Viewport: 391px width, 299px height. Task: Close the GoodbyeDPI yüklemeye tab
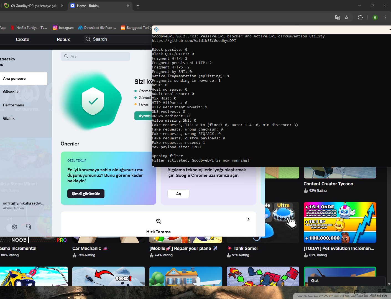click(x=62, y=6)
